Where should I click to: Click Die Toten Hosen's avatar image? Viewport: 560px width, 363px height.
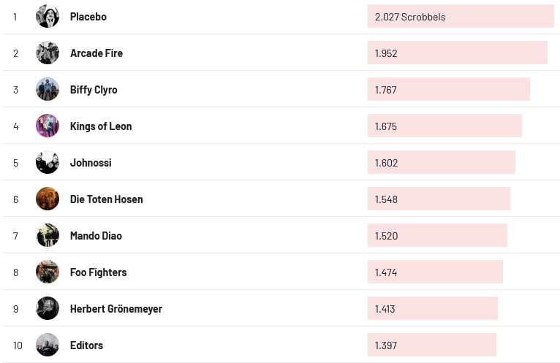pyautogui.click(x=48, y=199)
